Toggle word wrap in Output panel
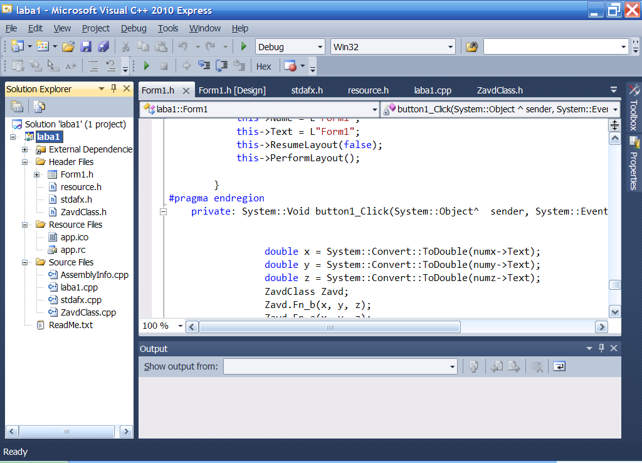Screen dimensions: 642x463 pyautogui.click(x=559, y=366)
